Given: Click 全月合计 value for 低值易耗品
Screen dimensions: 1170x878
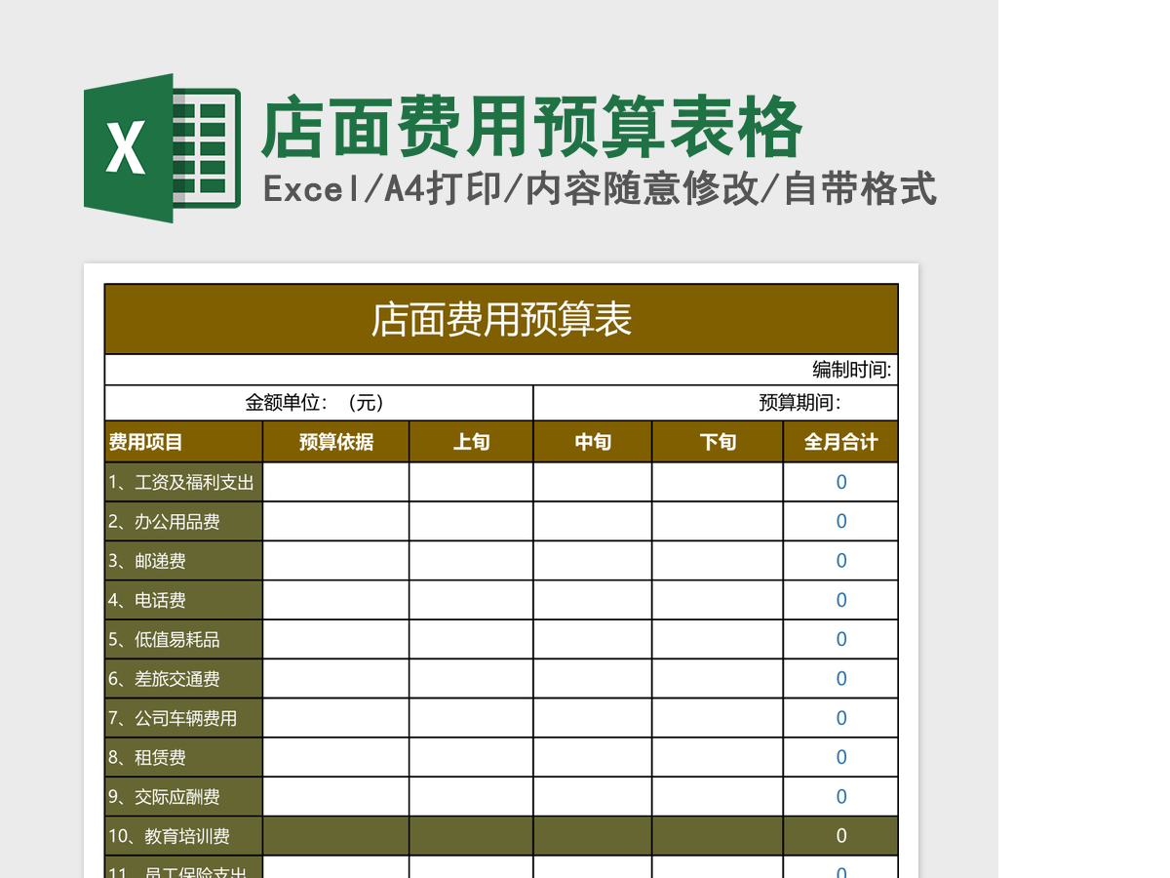Looking at the screenshot, I should pos(840,640).
